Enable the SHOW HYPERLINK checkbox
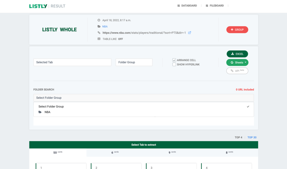Viewport: 287px width, 169px height. pyautogui.click(x=174, y=65)
